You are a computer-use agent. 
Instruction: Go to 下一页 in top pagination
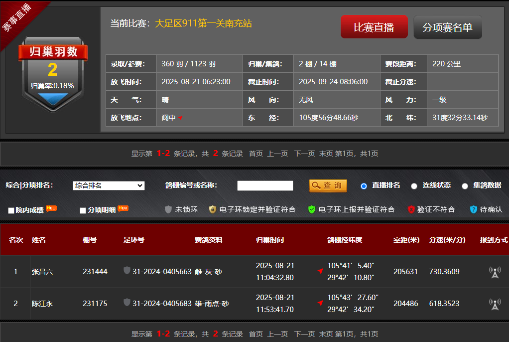pyautogui.click(x=304, y=154)
